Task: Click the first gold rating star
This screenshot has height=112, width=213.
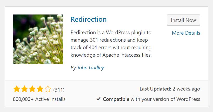Action: click(x=17, y=89)
